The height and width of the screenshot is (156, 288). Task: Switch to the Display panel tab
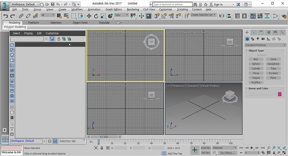[275, 32]
